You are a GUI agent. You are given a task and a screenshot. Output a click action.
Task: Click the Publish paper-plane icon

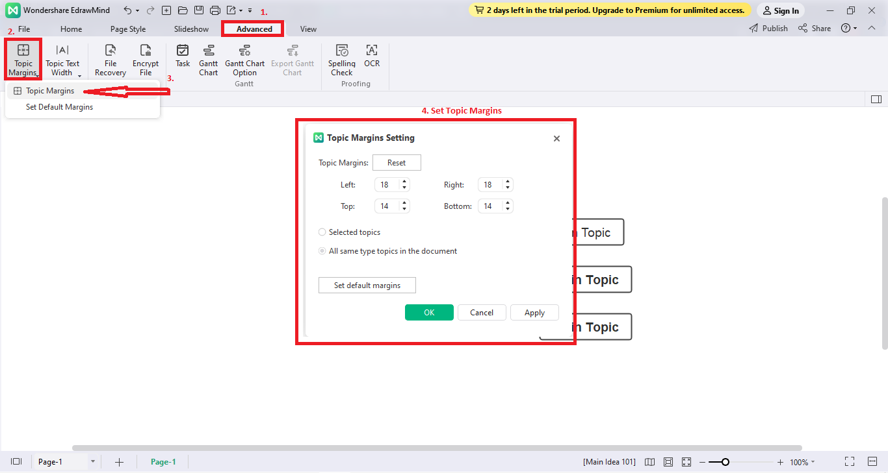754,29
